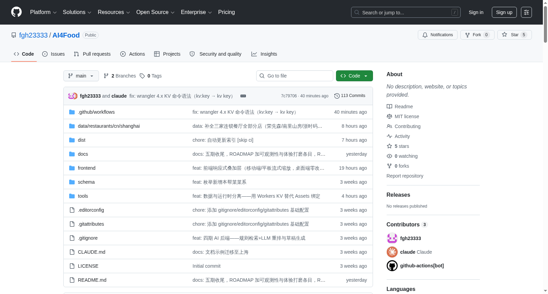Click the folder icon beside dist
The width and height of the screenshot is (548, 294).
tap(72, 140)
